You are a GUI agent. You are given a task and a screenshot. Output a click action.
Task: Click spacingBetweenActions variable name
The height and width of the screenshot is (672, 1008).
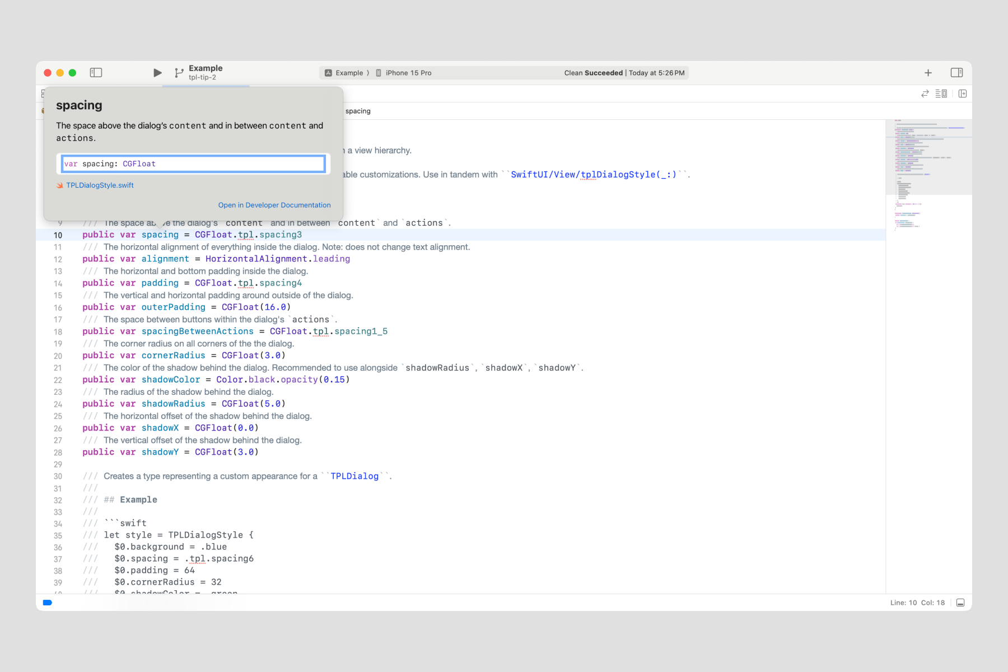(198, 331)
